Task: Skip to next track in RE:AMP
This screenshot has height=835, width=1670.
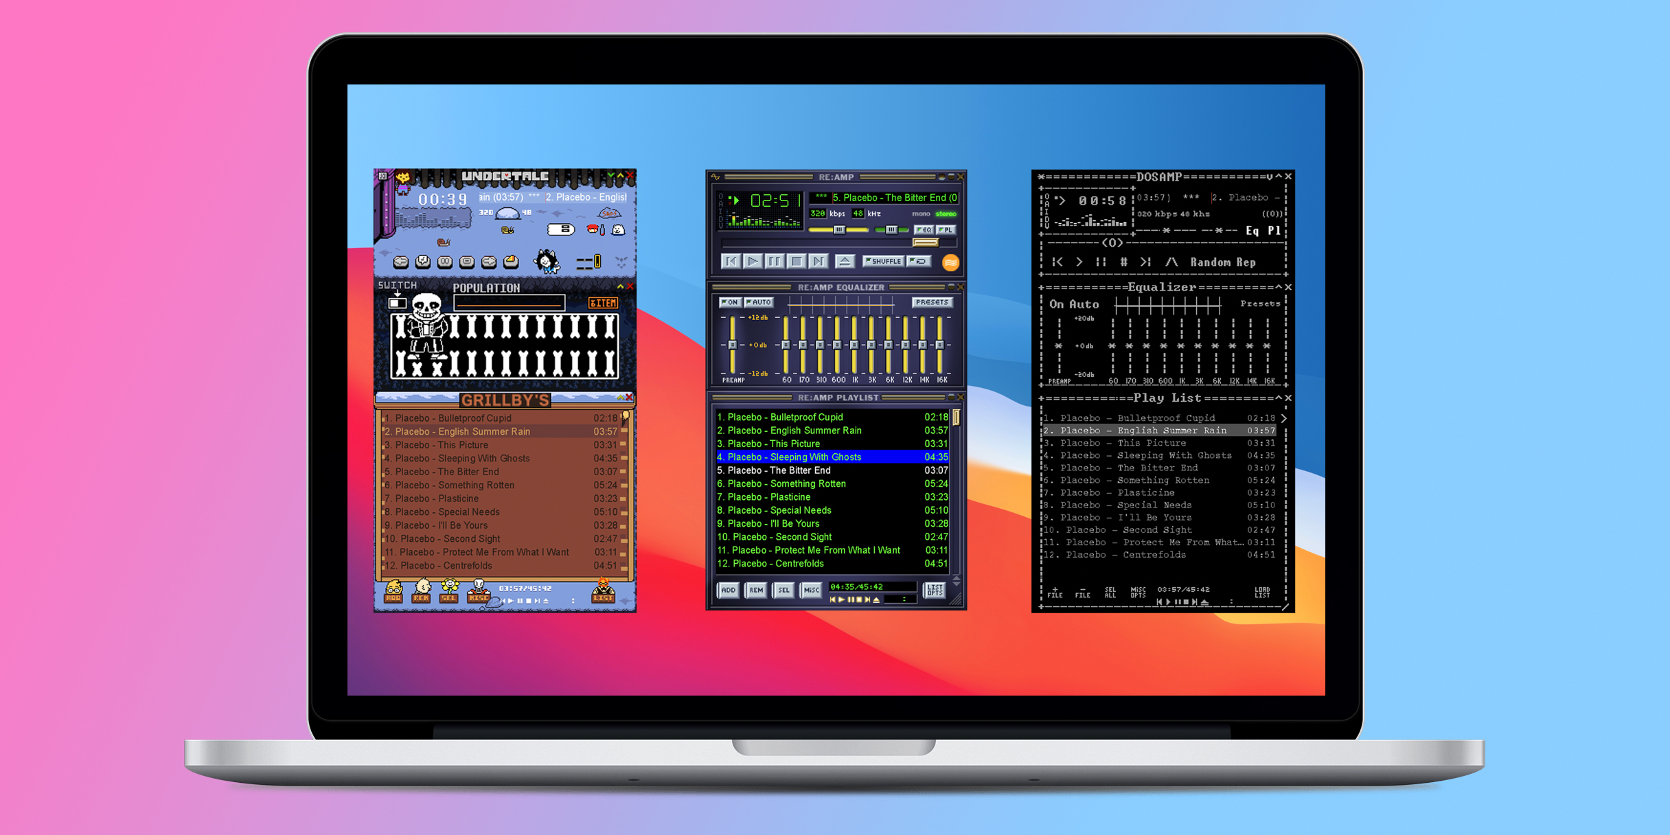Action: coord(818,261)
